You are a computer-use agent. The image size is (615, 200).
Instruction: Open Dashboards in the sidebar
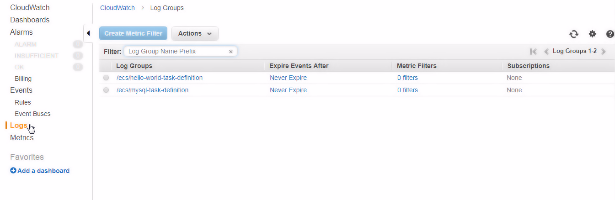30,20
